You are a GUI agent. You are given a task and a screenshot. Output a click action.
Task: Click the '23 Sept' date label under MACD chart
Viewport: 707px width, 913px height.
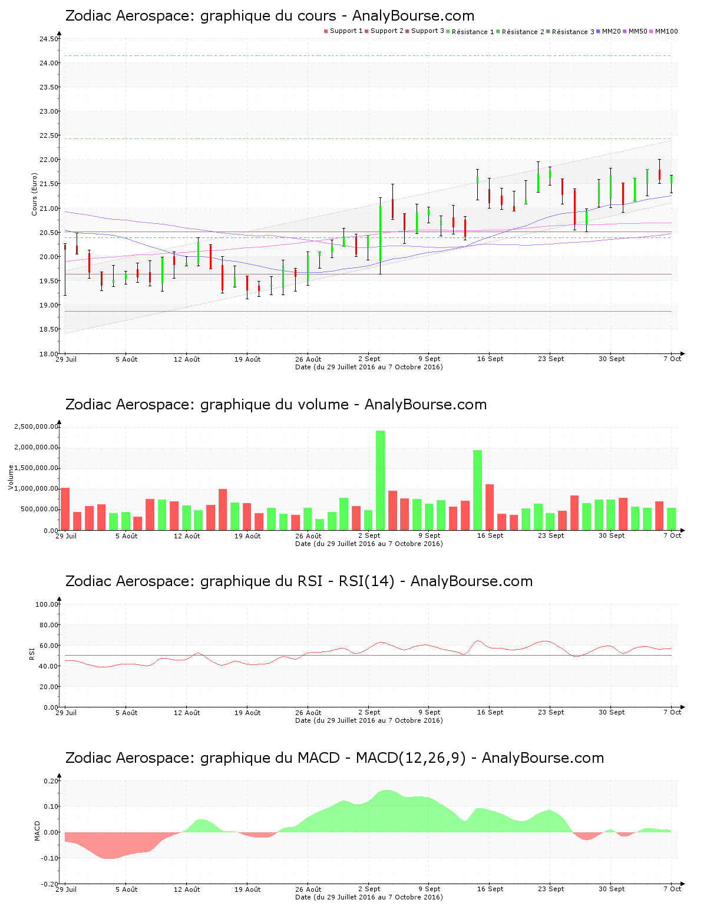pos(551,889)
